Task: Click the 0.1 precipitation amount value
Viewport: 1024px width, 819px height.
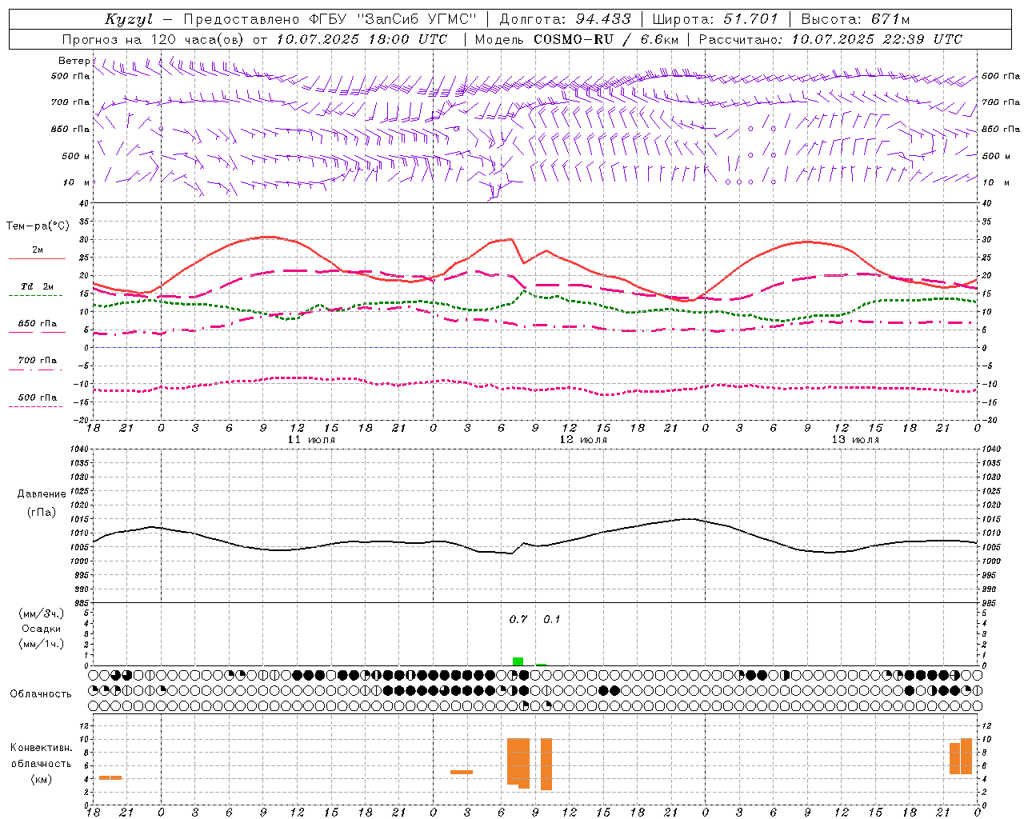Action: tap(552, 619)
